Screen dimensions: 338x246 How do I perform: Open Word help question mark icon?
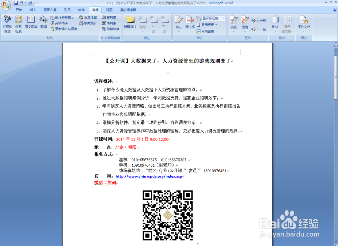335,10
